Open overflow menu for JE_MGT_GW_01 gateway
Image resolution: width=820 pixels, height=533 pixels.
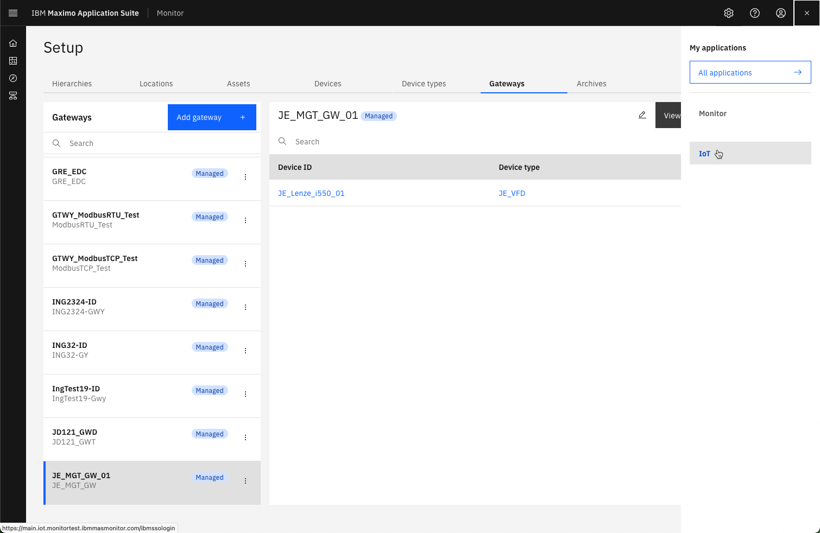(245, 481)
